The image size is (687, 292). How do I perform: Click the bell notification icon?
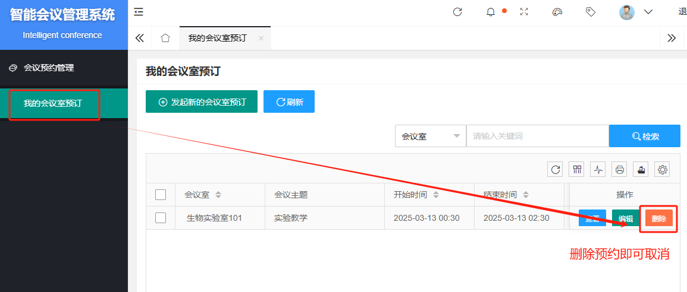(491, 12)
